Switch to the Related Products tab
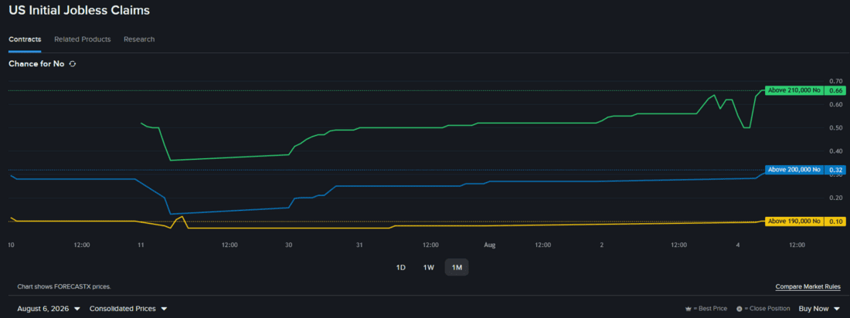 pos(83,39)
